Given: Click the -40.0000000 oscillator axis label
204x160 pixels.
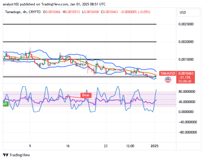Looking at the screenshot, I should click(x=188, y=122).
